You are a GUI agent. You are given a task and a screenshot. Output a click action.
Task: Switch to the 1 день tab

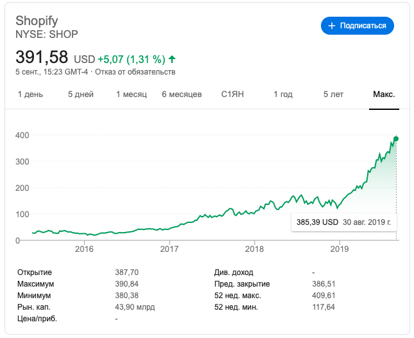coord(30,94)
